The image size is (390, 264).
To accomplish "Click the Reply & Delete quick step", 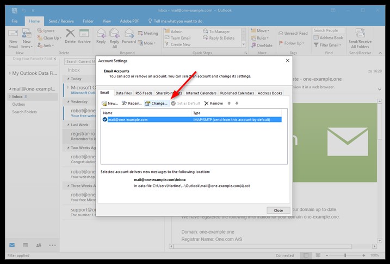I will 219,38.
